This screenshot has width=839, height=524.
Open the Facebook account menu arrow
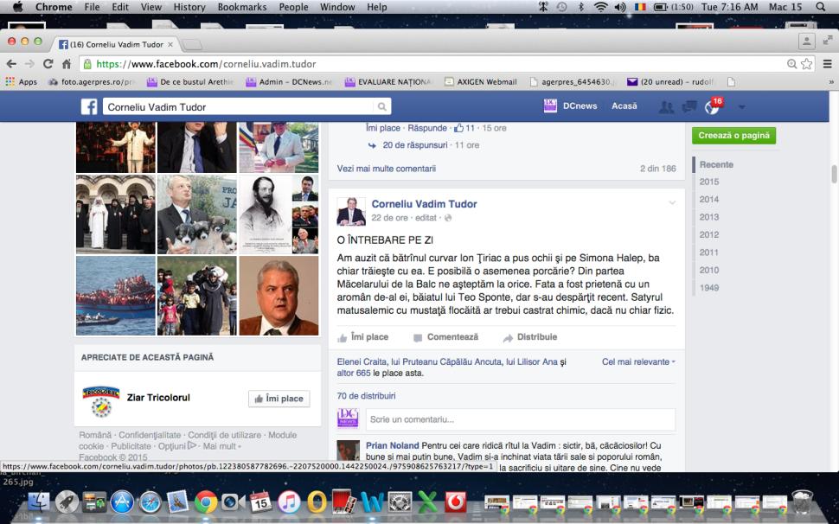click(x=741, y=107)
